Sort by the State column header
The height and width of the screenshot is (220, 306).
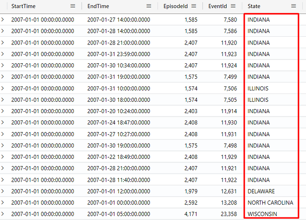[x=254, y=6]
